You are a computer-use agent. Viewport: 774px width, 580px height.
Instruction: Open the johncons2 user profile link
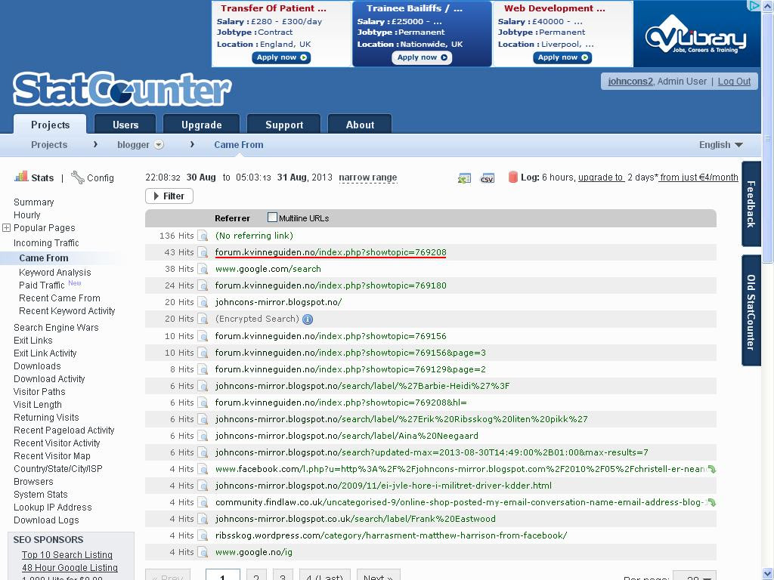click(x=630, y=82)
